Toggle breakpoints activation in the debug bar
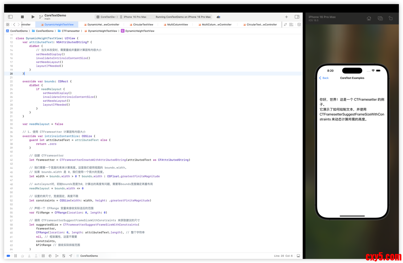Viewport: 403px width, 263px height. 9,256
